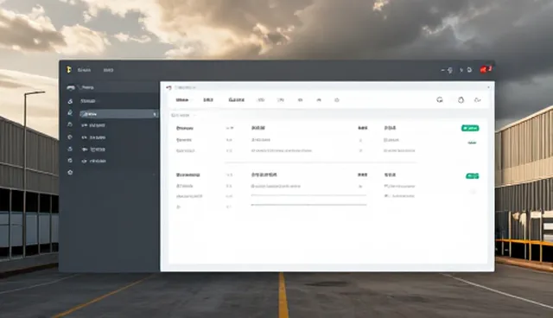Open the first menu label next to the yellow logo

coord(84,70)
